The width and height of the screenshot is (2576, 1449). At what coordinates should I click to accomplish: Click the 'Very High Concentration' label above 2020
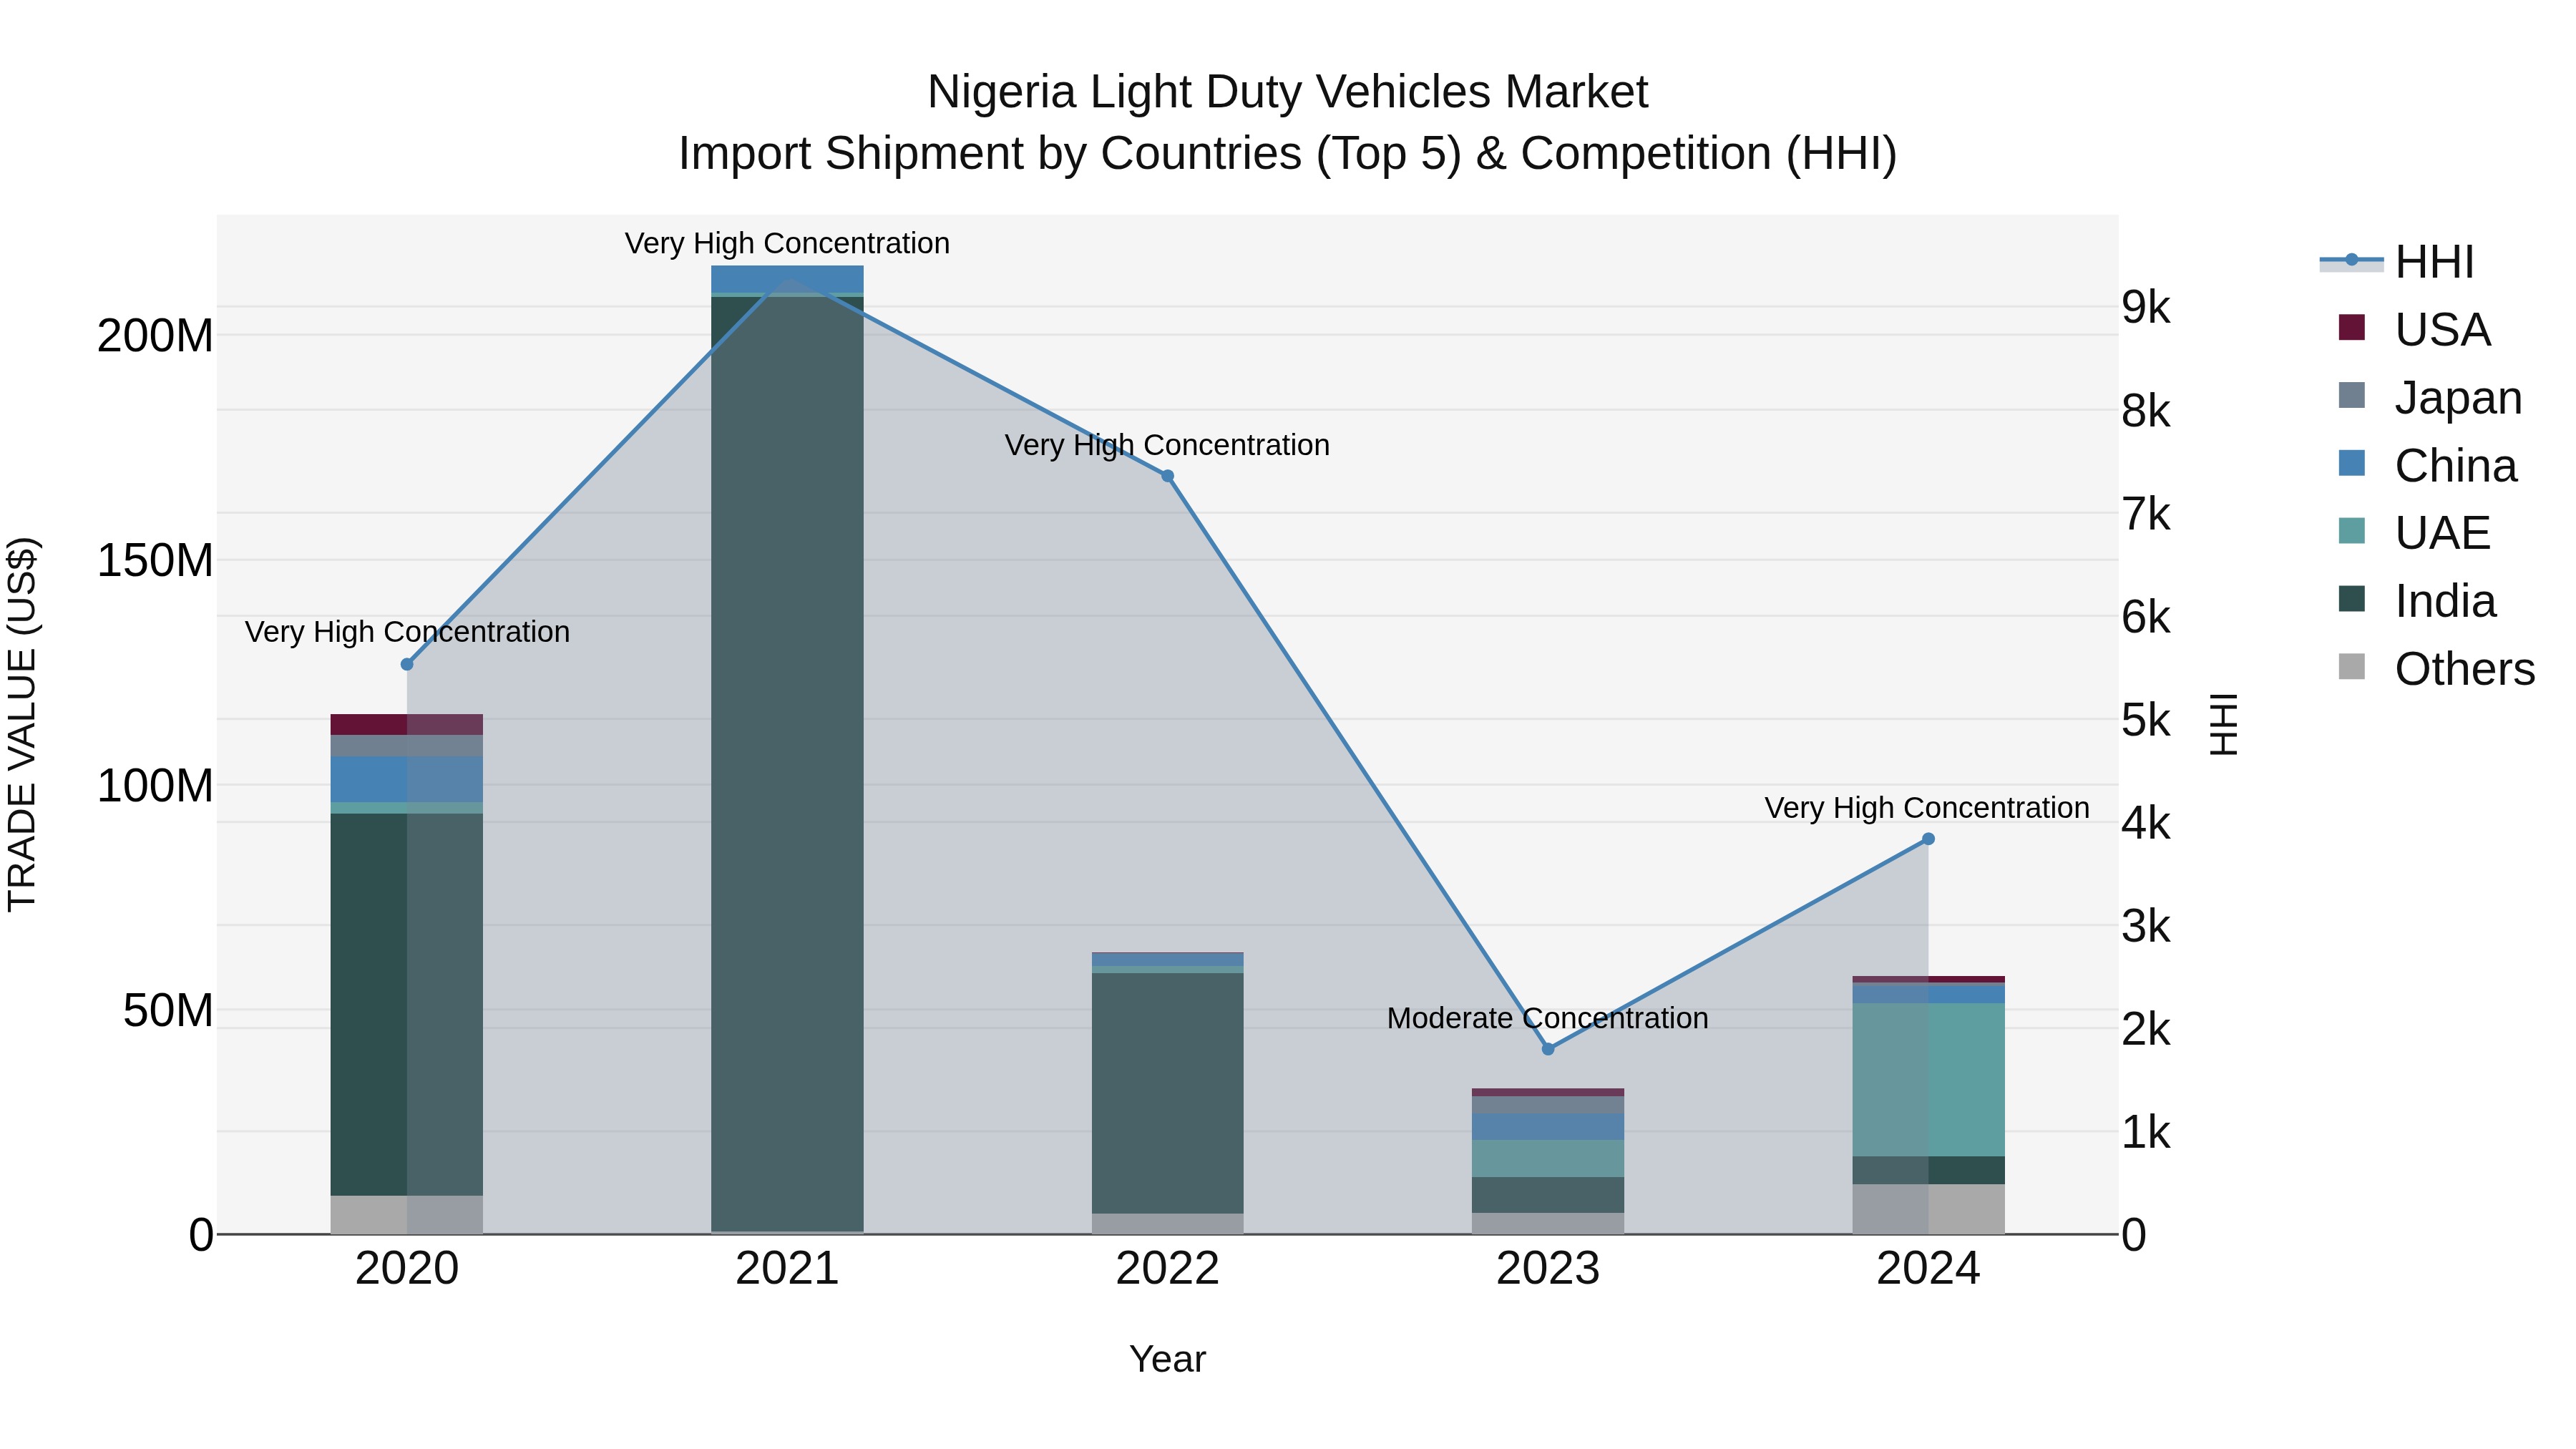coord(407,632)
